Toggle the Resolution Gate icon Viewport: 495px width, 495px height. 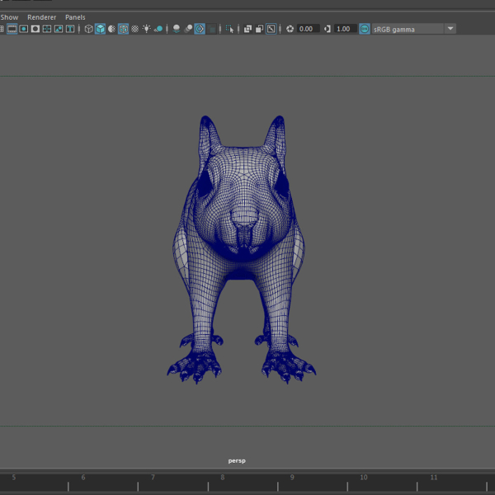click(24, 29)
